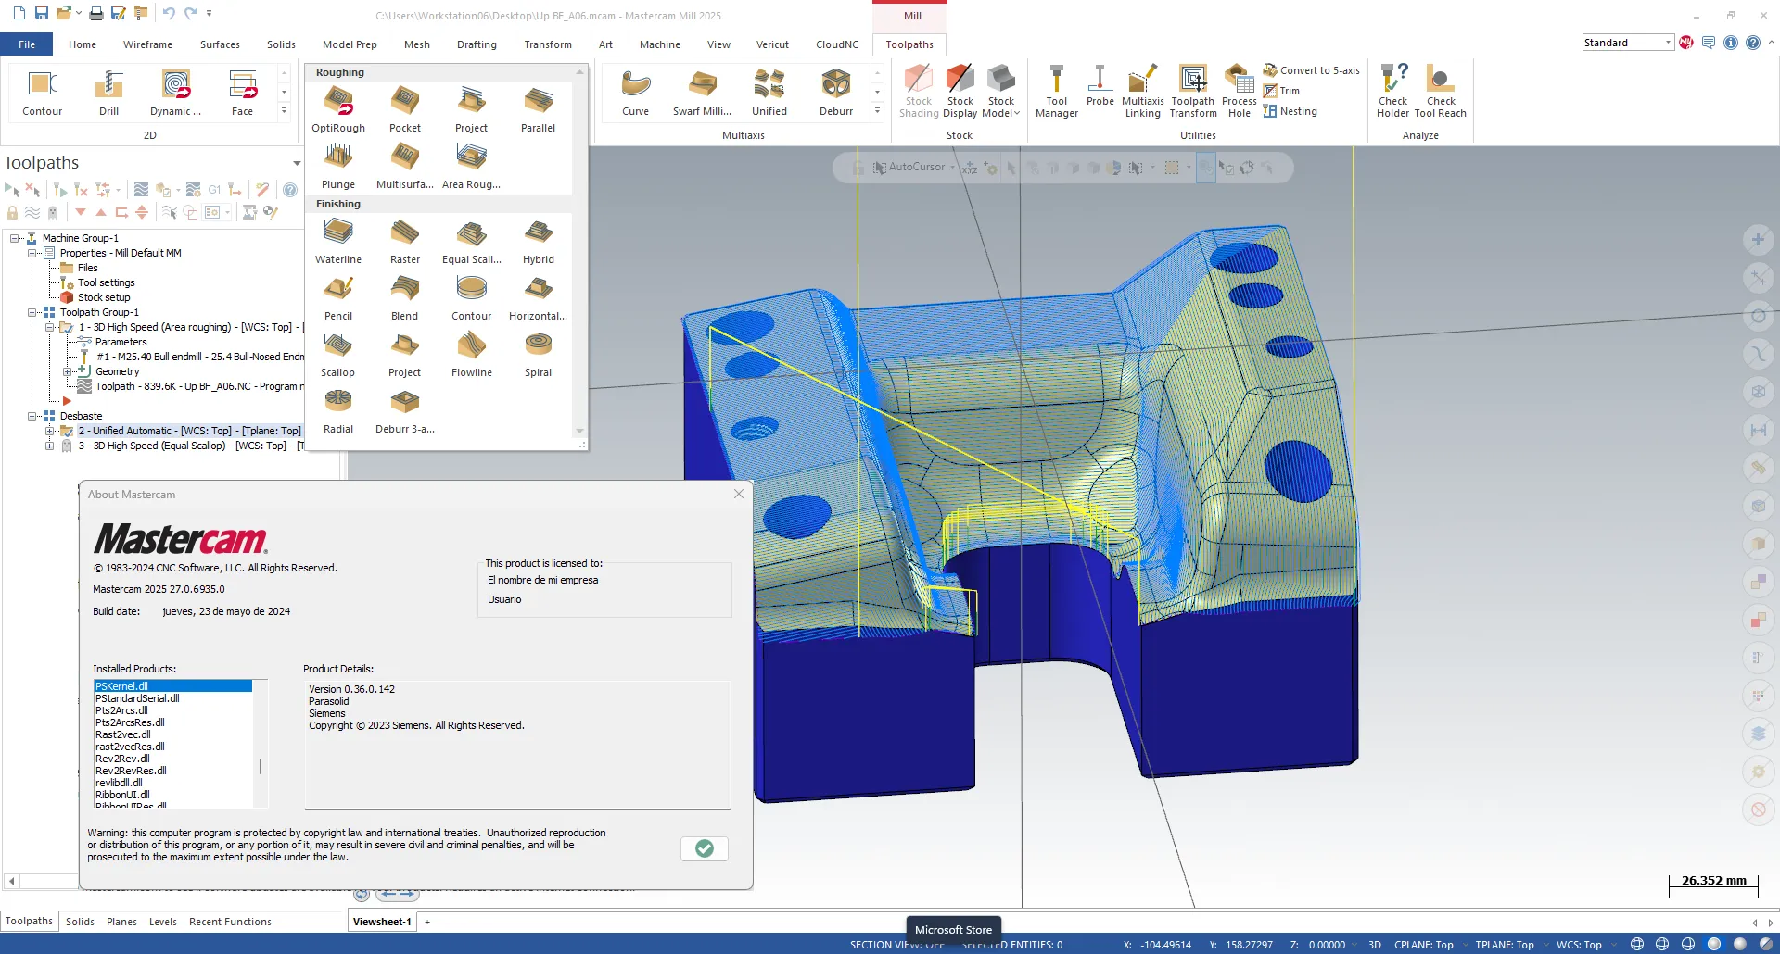Choose OptiRough roughing toolpath
This screenshot has height=954, width=1780.
click(x=338, y=109)
